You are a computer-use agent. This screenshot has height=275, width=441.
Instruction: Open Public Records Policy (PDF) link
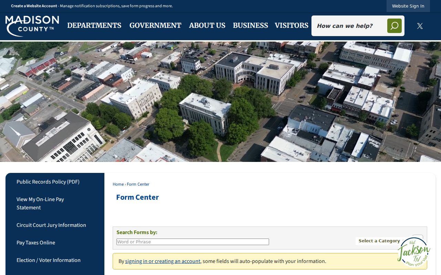click(x=48, y=182)
